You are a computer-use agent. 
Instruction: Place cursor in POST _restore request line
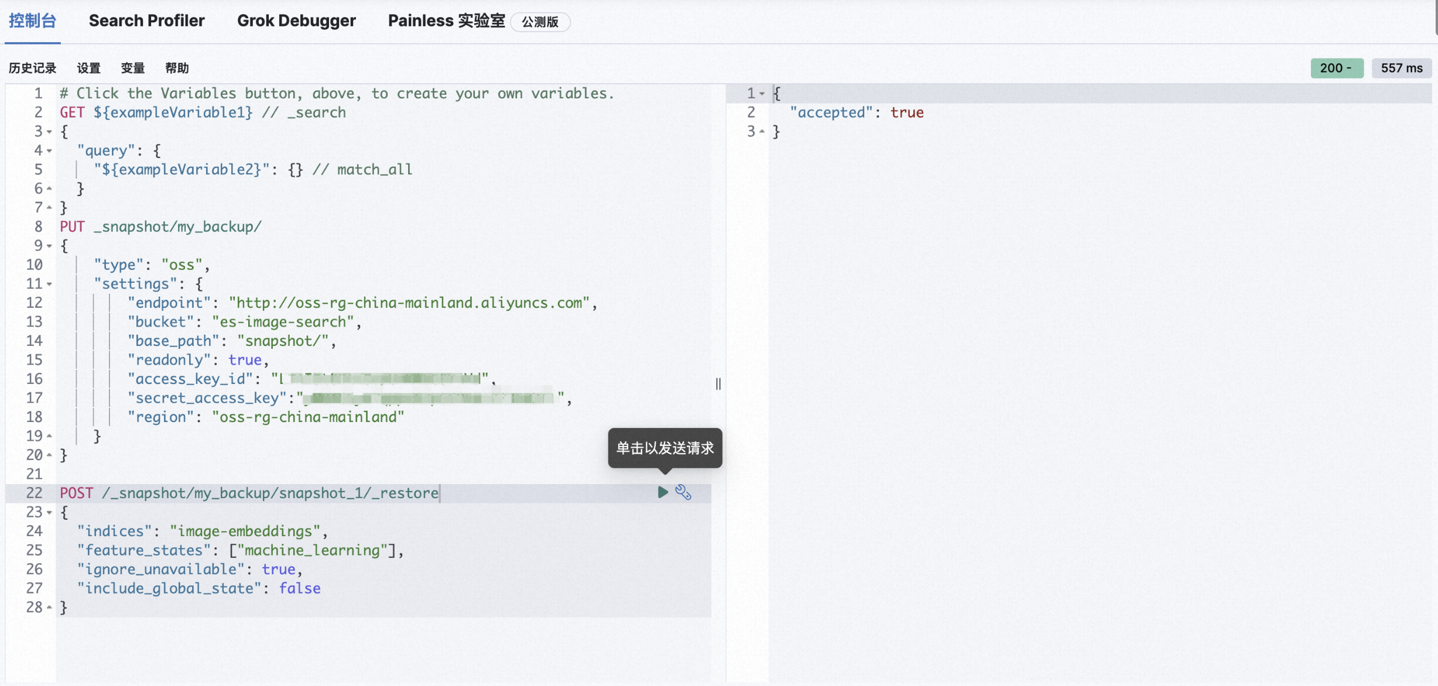[x=269, y=493]
